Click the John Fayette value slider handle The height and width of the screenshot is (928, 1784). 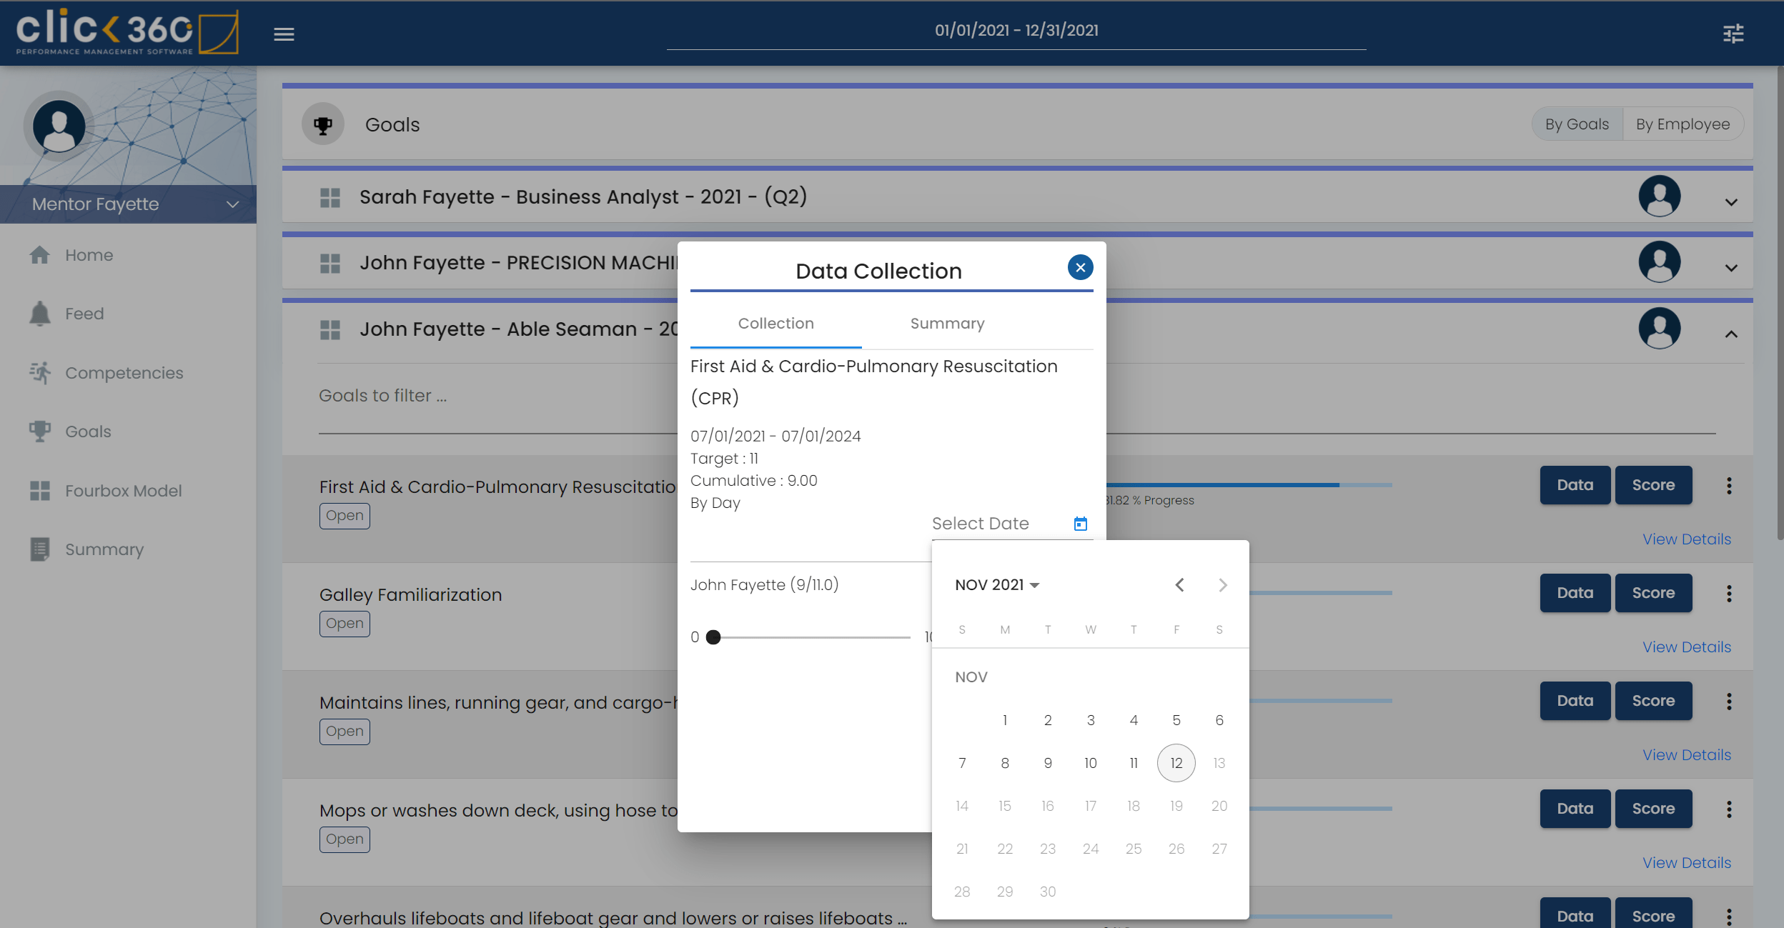(713, 637)
